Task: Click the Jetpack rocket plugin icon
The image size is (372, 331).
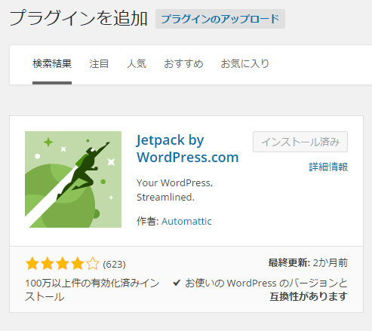Action: pyautogui.click(x=73, y=179)
